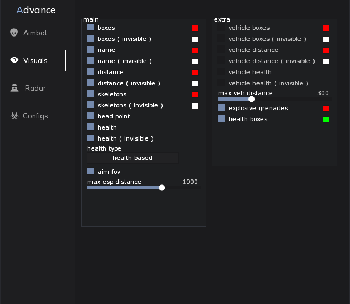Pick the red color for boxes
The width and height of the screenshot is (350, 304).
point(195,28)
